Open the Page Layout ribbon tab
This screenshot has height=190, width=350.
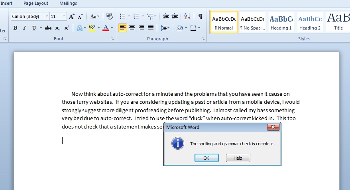[36, 3]
